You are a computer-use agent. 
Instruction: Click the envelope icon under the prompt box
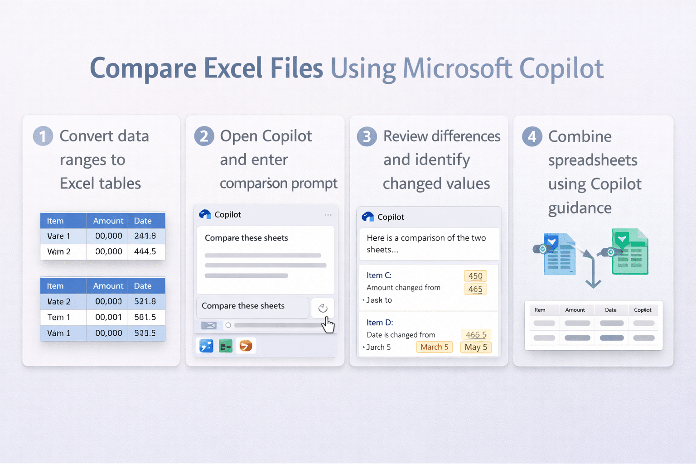(208, 325)
